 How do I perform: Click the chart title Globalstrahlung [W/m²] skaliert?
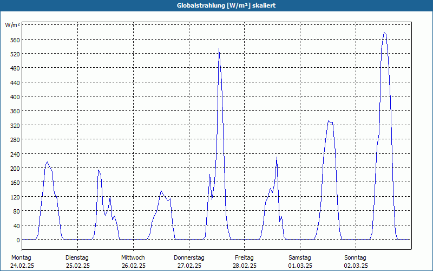point(226,5)
